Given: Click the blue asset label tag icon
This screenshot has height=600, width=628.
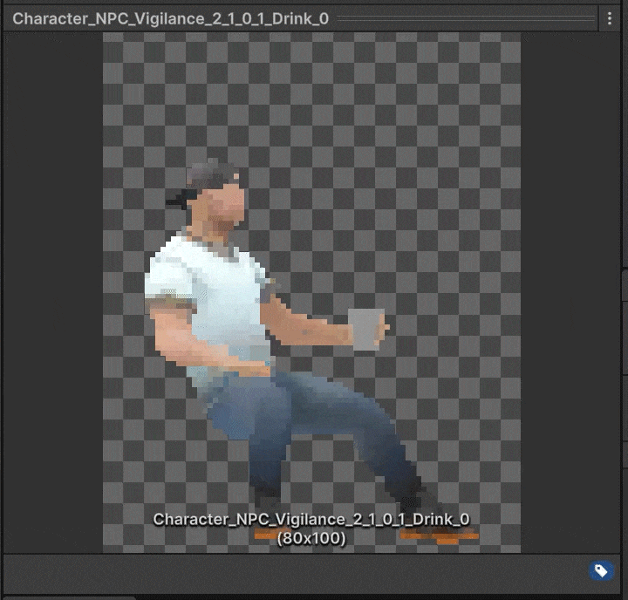Looking at the screenshot, I should [601, 570].
